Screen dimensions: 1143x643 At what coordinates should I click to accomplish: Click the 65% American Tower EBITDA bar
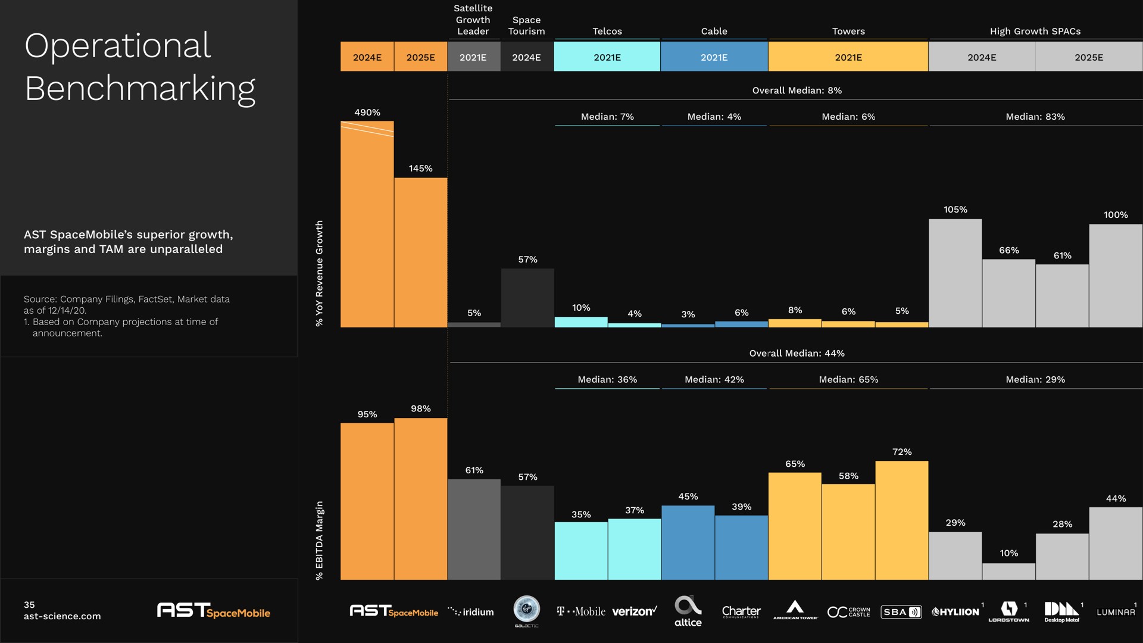coord(795,526)
